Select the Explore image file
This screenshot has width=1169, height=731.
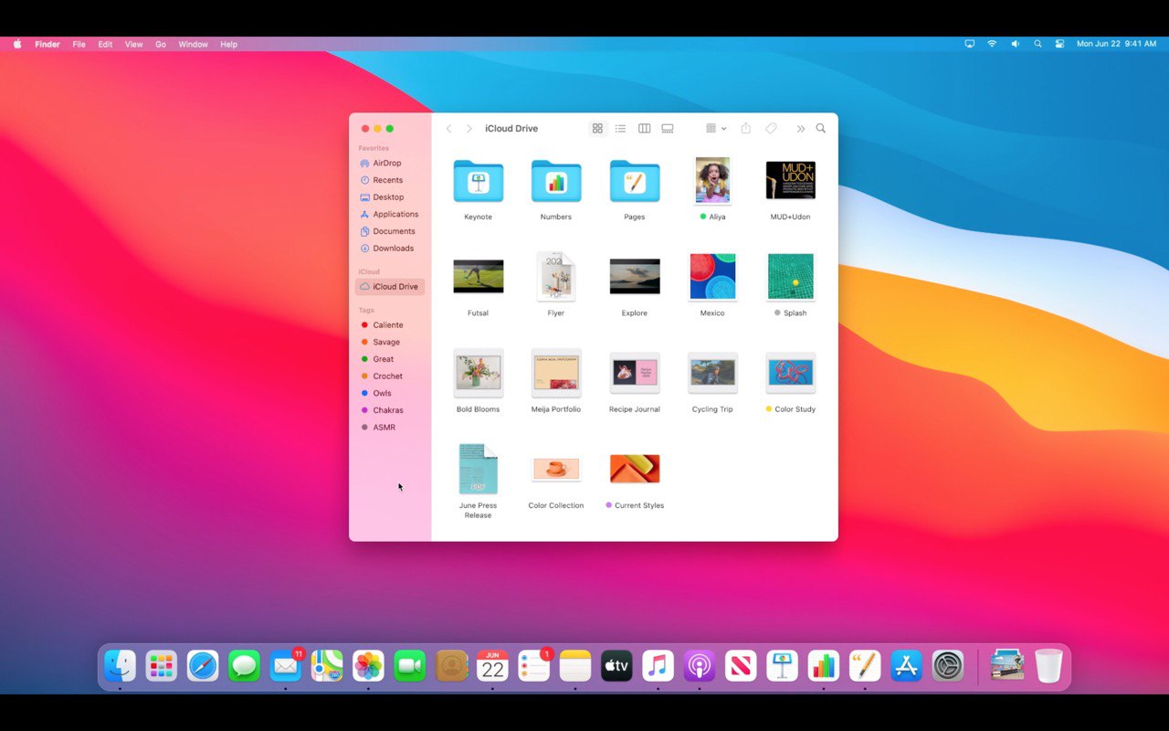635,277
